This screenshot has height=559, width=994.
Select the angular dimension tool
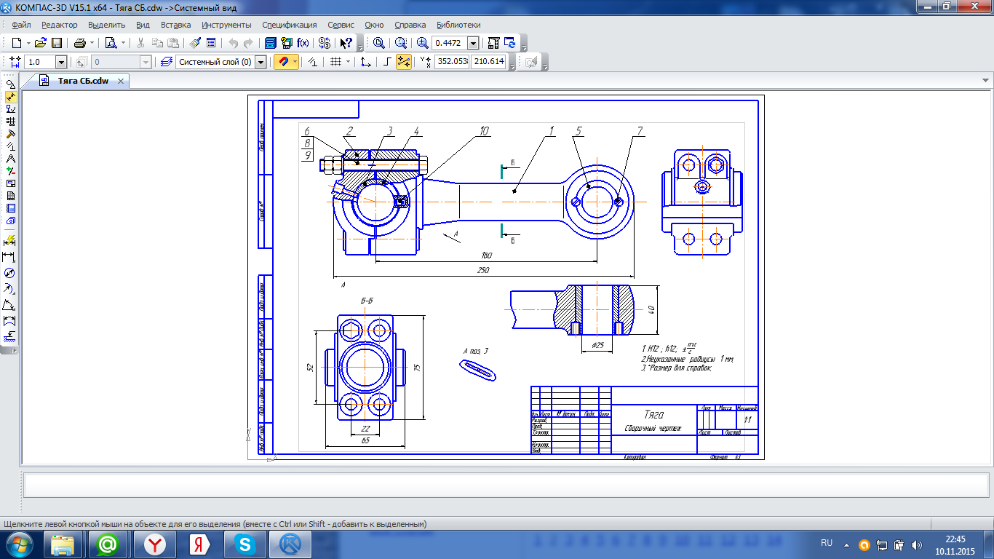(x=9, y=305)
